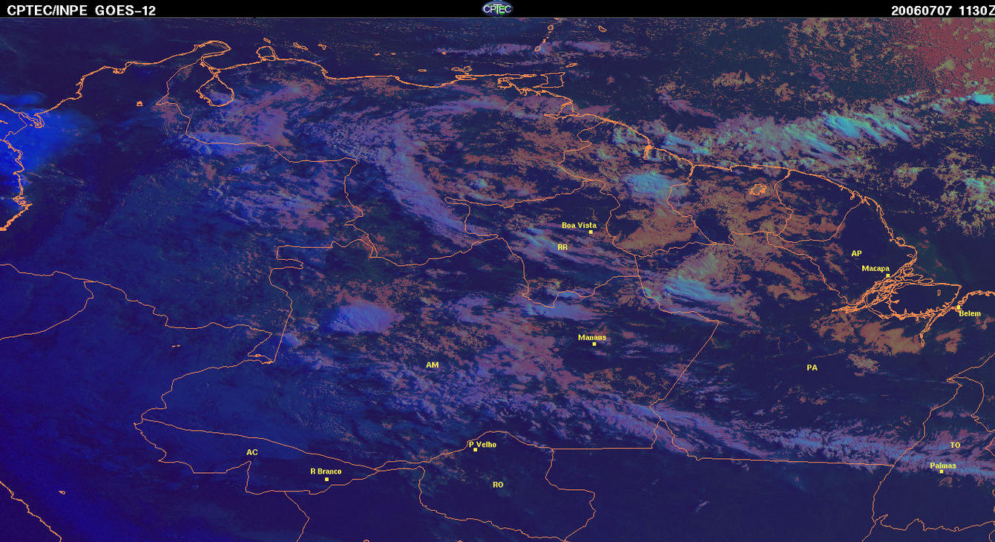Screen dimensions: 995x542
Task: Select the TO state label
Action: coord(955,445)
